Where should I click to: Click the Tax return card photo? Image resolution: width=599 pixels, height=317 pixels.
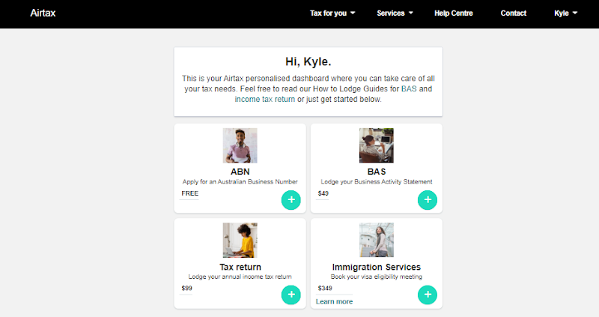point(240,240)
